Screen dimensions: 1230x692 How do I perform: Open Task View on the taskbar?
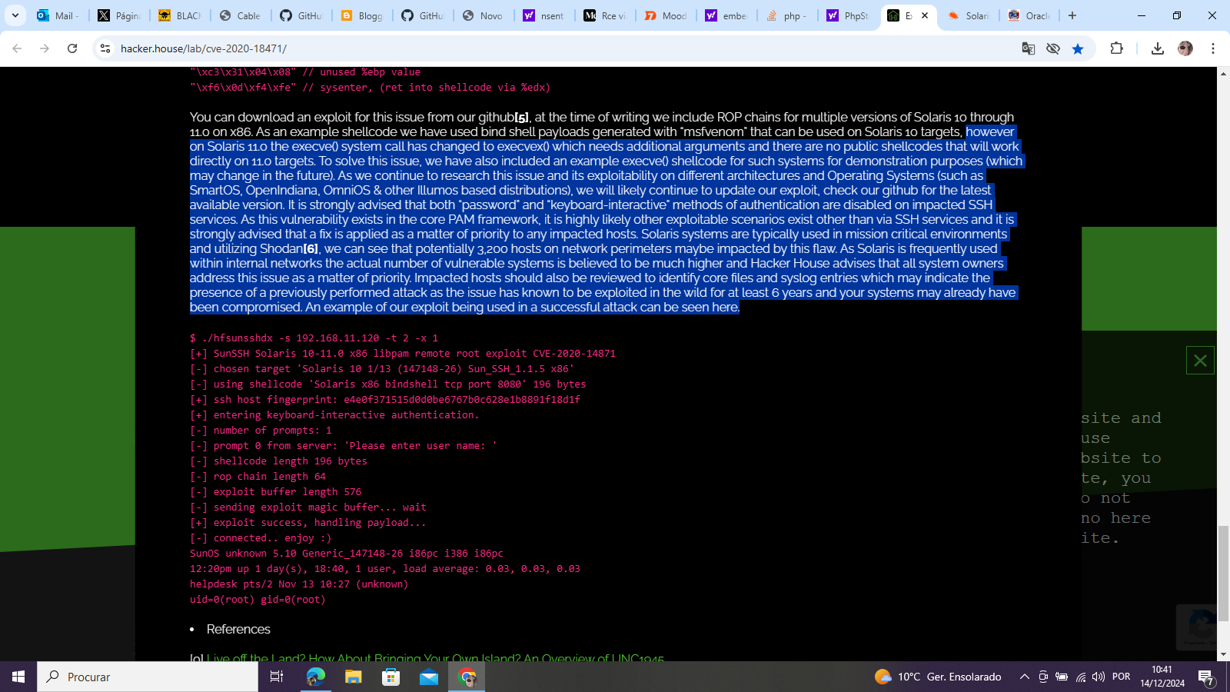tap(277, 677)
